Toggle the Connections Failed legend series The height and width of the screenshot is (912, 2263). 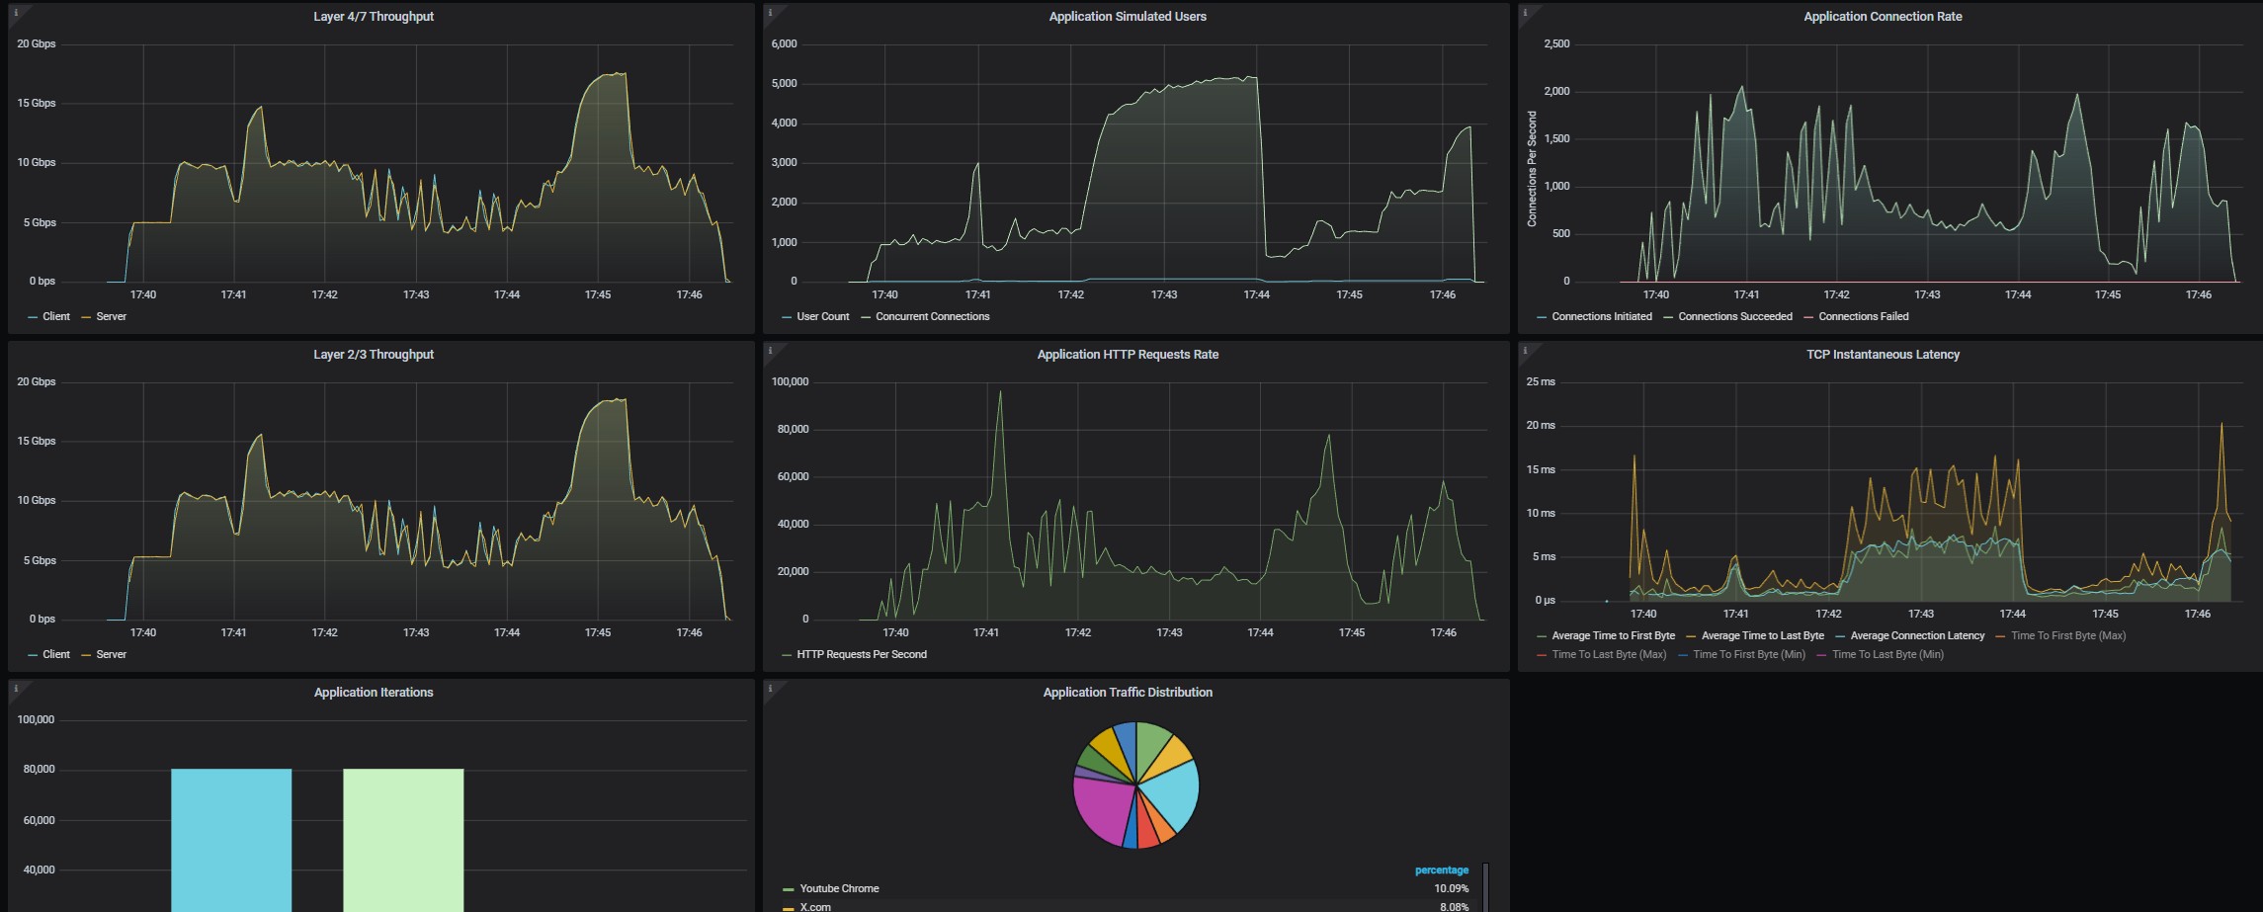[x=1864, y=317]
